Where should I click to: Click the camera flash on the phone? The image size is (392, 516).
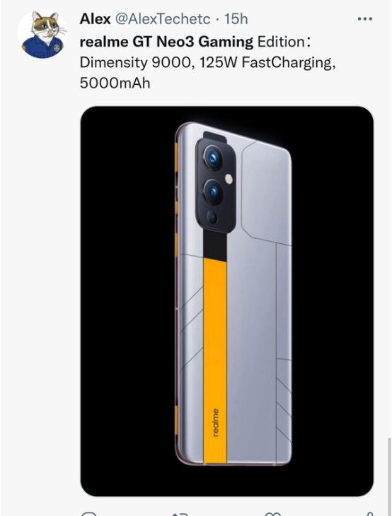(x=229, y=179)
